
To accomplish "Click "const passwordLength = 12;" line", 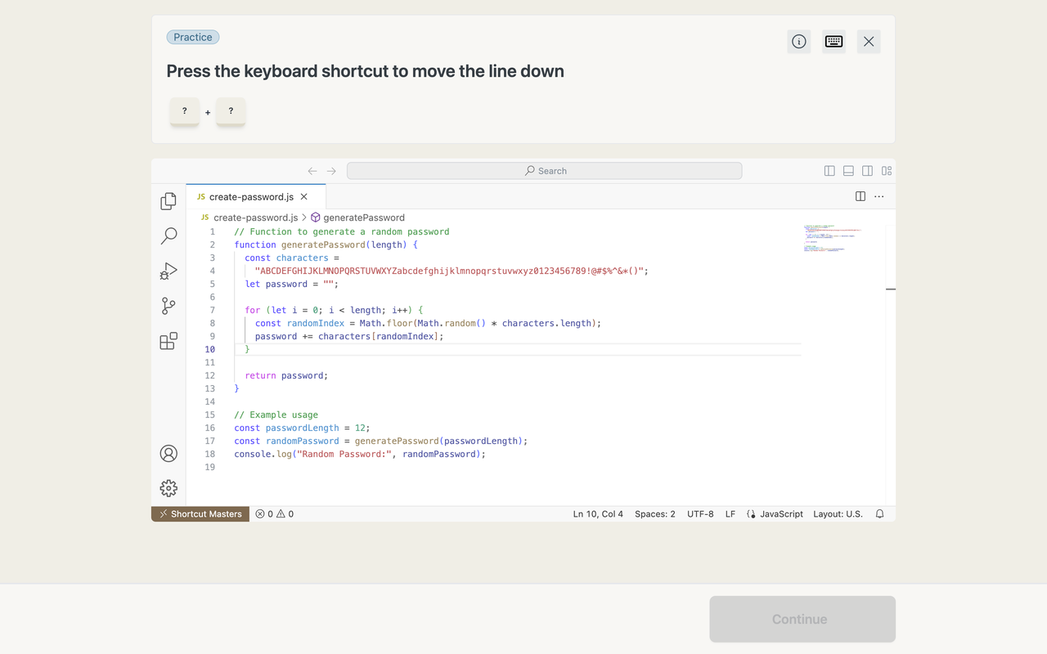I will coord(302,428).
